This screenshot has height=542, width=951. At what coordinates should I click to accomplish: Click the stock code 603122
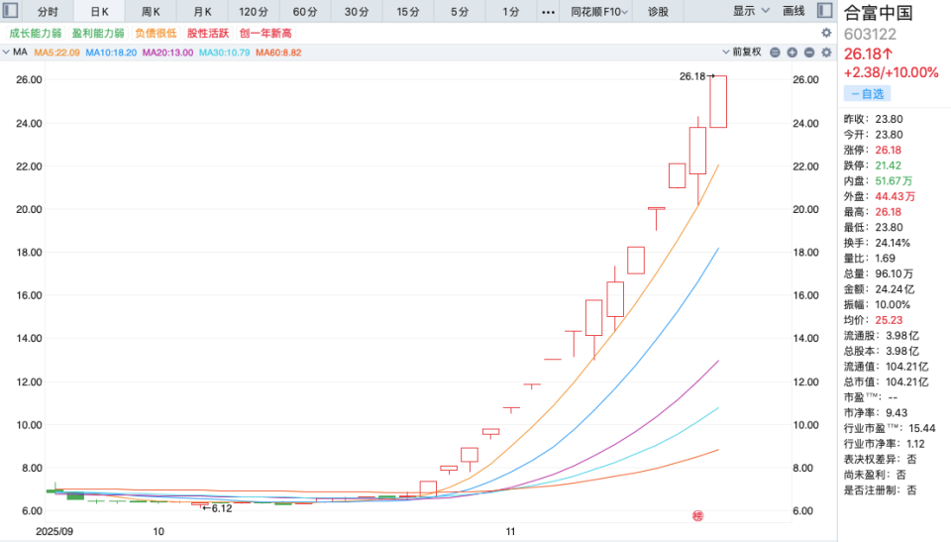[870, 35]
